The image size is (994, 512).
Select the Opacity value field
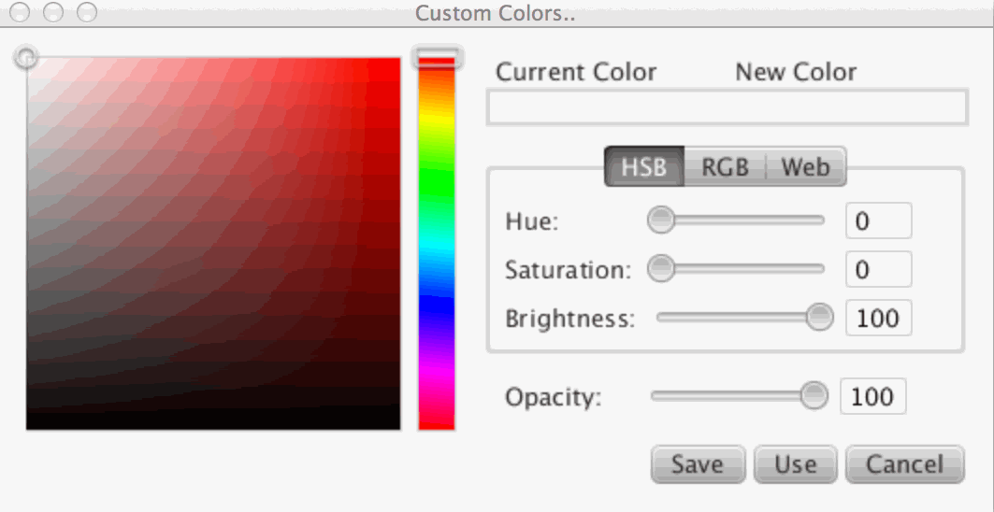(x=872, y=397)
